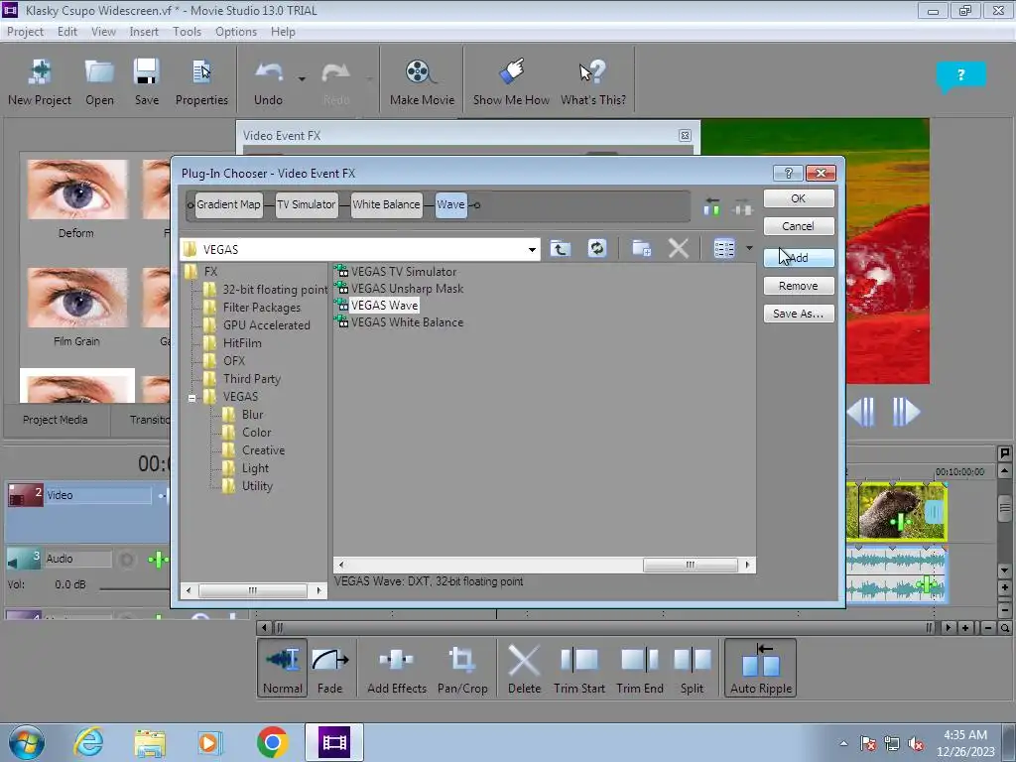Select the Blur subfolder
Viewport: 1016px width, 762px height.
pos(253,415)
